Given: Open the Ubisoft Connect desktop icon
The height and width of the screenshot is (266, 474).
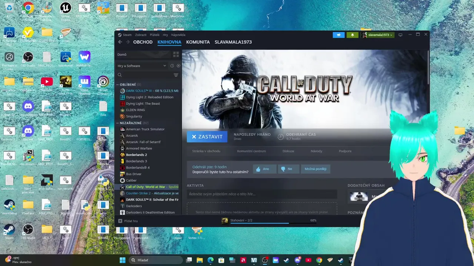Looking at the screenshot, I should click(x=103, y=85).
